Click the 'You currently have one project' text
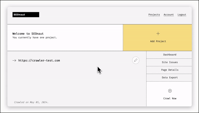The image size is (199, 113). [x=35, y=37]
